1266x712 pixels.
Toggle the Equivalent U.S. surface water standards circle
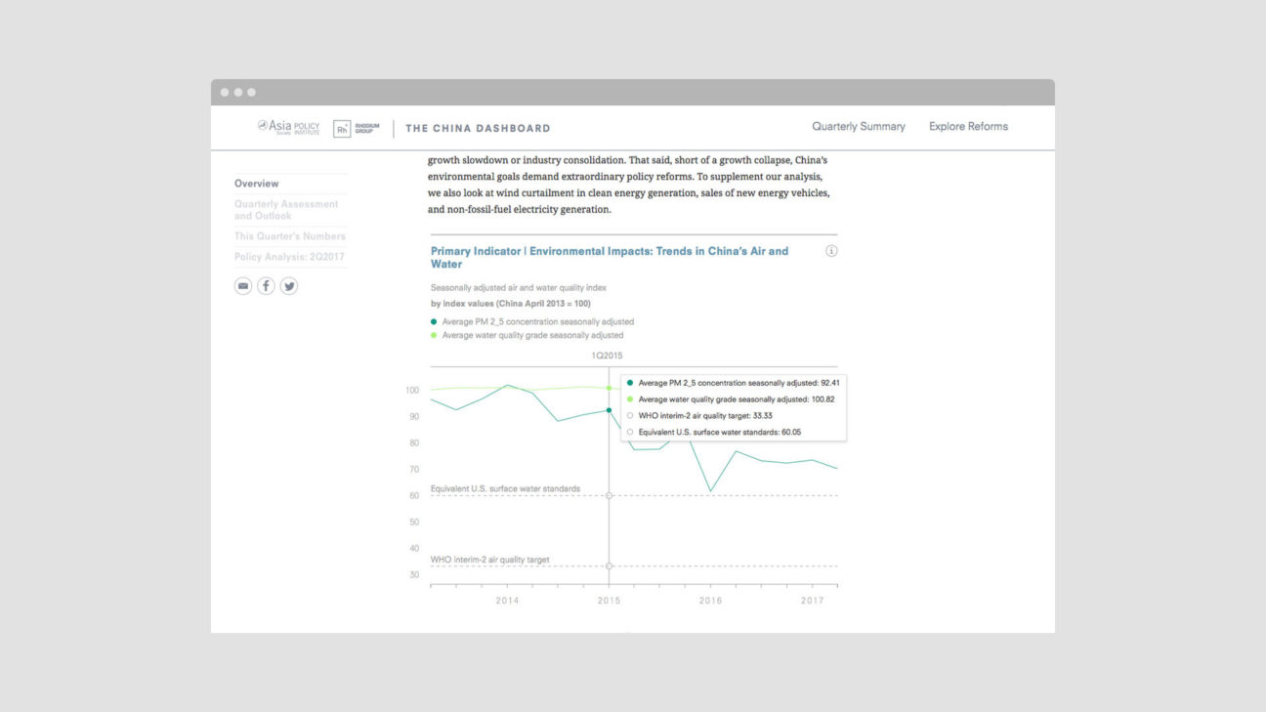(630, 431)
